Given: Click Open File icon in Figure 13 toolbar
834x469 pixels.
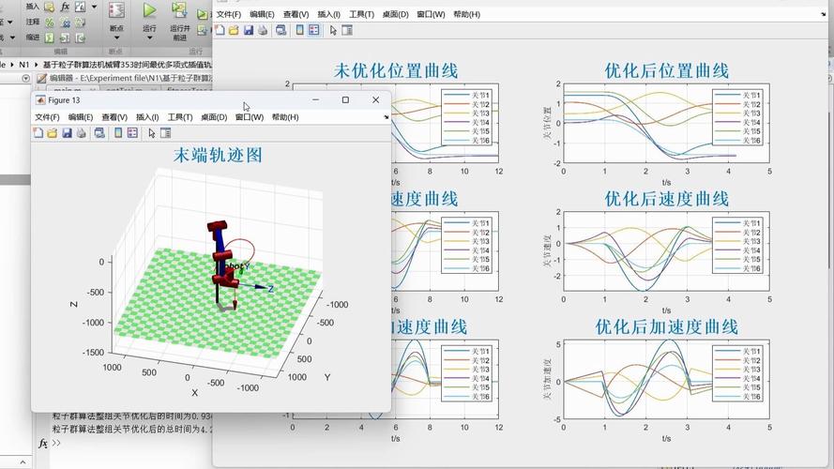Looking at the screenshot, I should 53,133.
